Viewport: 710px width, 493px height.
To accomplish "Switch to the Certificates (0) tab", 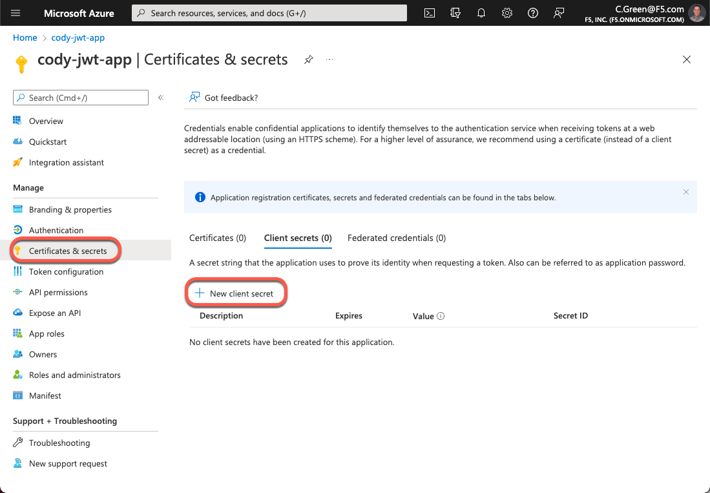I will pos(218,238).
